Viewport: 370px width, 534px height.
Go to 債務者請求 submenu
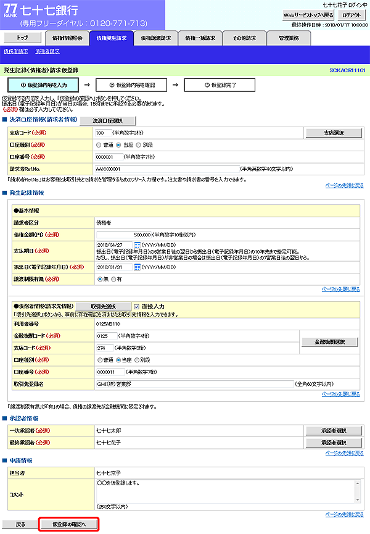point(16,51)
